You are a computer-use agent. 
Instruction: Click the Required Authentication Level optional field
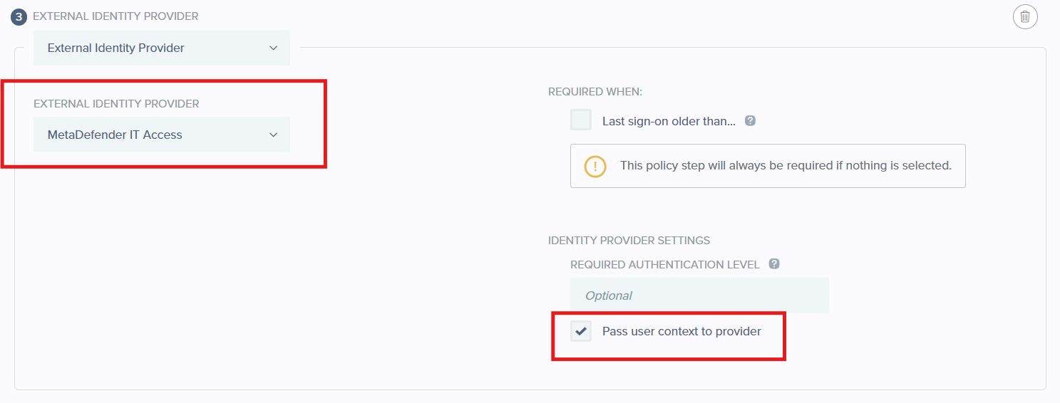(699, 295)
